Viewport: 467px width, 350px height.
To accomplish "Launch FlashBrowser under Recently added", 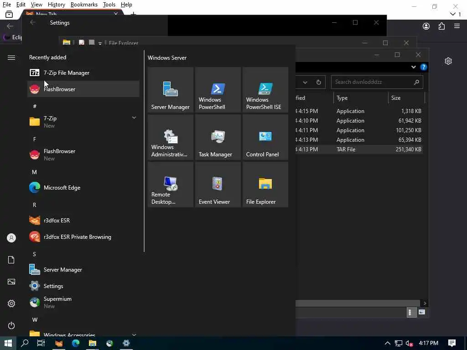I will 83,89.
